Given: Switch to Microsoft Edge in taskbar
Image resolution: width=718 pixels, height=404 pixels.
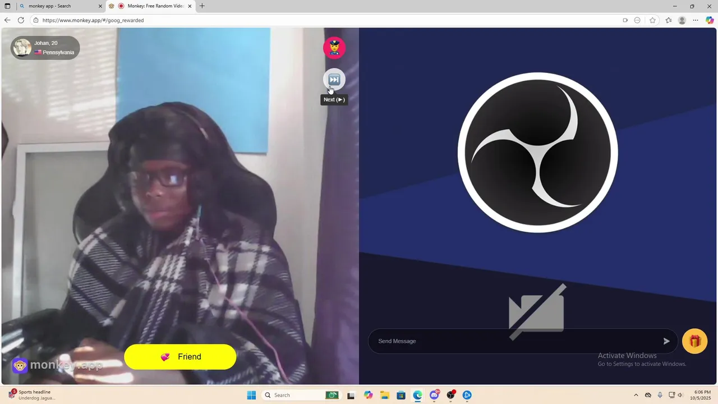Looking at the screenshot, I should pyautogui.click(x=417, y=395).
